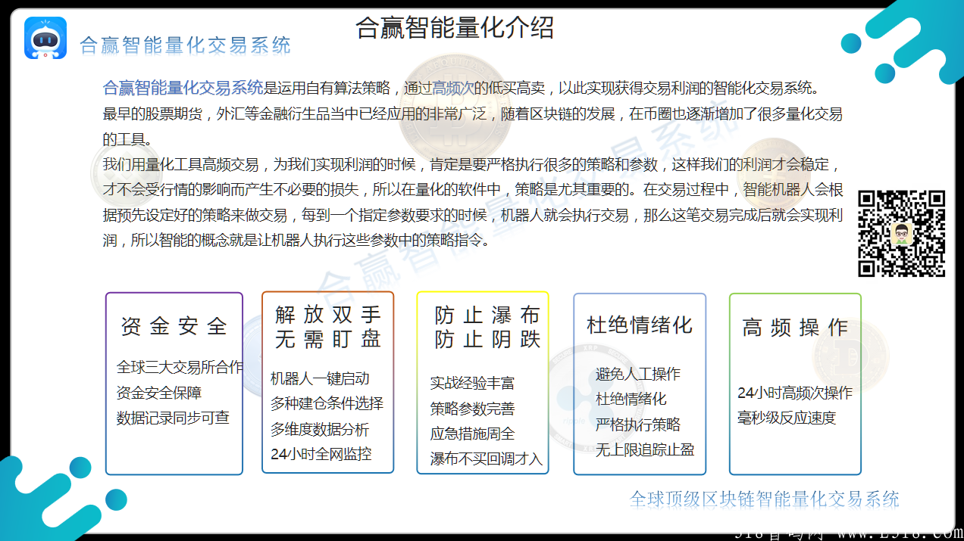Select the 解放双手 无需盯盘 card heading
Screen dimensions: 964x541
click(x=328, y=327)
